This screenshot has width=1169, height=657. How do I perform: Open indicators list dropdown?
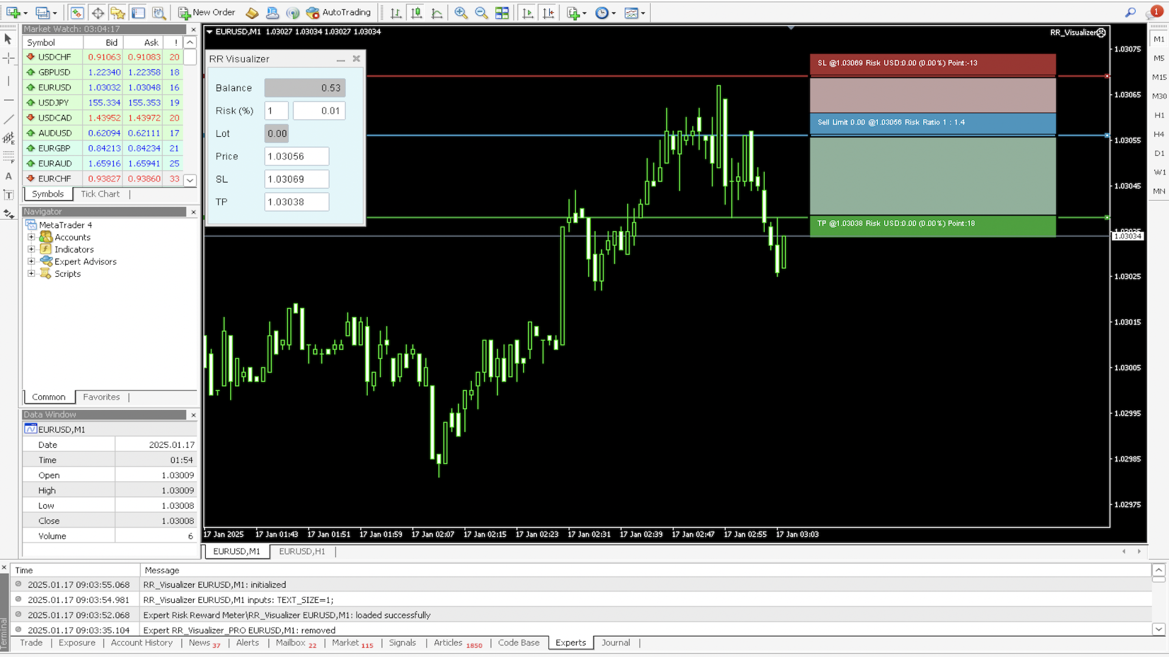click(576, 12)
